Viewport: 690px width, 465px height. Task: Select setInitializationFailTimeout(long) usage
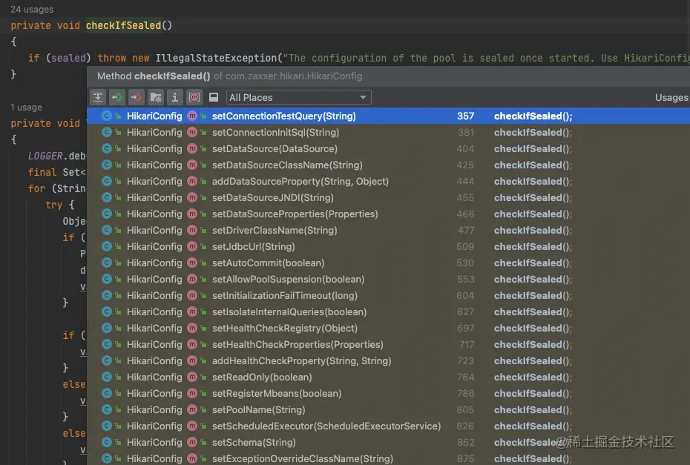click(388, 296)
